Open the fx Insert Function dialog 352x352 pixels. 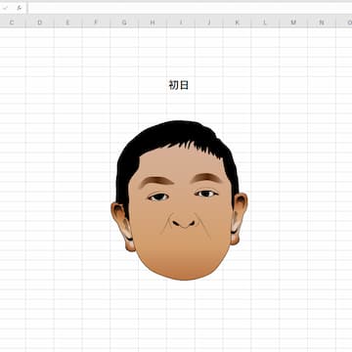[20, 8]
